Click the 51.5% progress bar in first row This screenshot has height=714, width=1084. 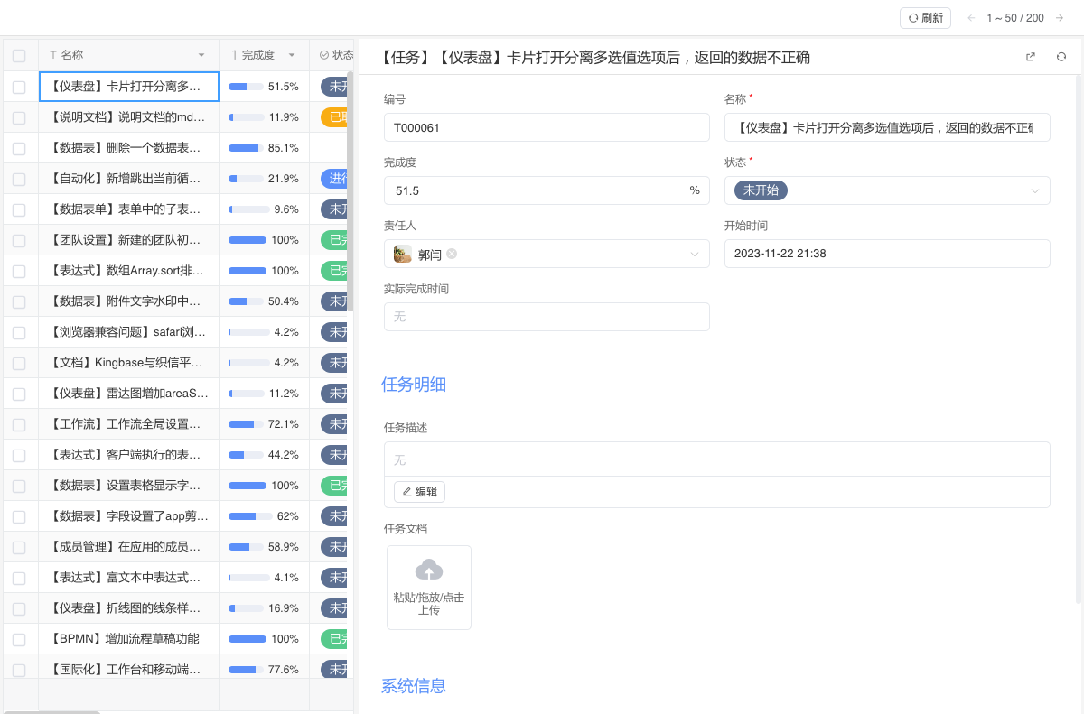pyautogui.click(x=248, y=86)
